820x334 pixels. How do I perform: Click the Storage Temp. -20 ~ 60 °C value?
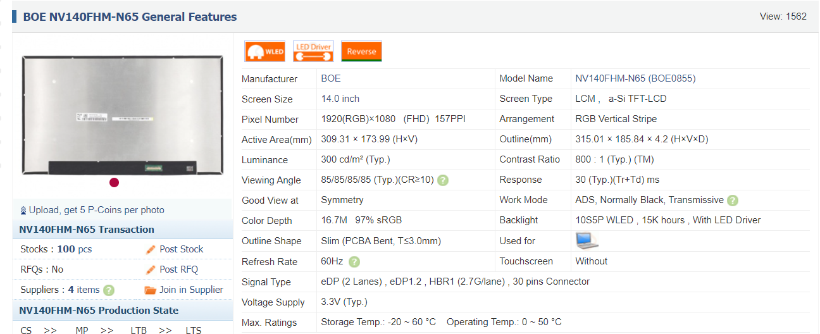coord(378,322)
